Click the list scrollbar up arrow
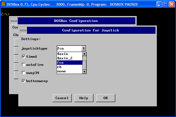 tap(84, 54)
